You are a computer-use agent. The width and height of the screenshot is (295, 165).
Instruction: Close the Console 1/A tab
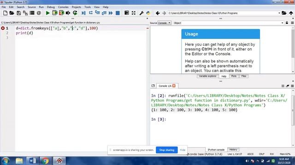[174, 86]
